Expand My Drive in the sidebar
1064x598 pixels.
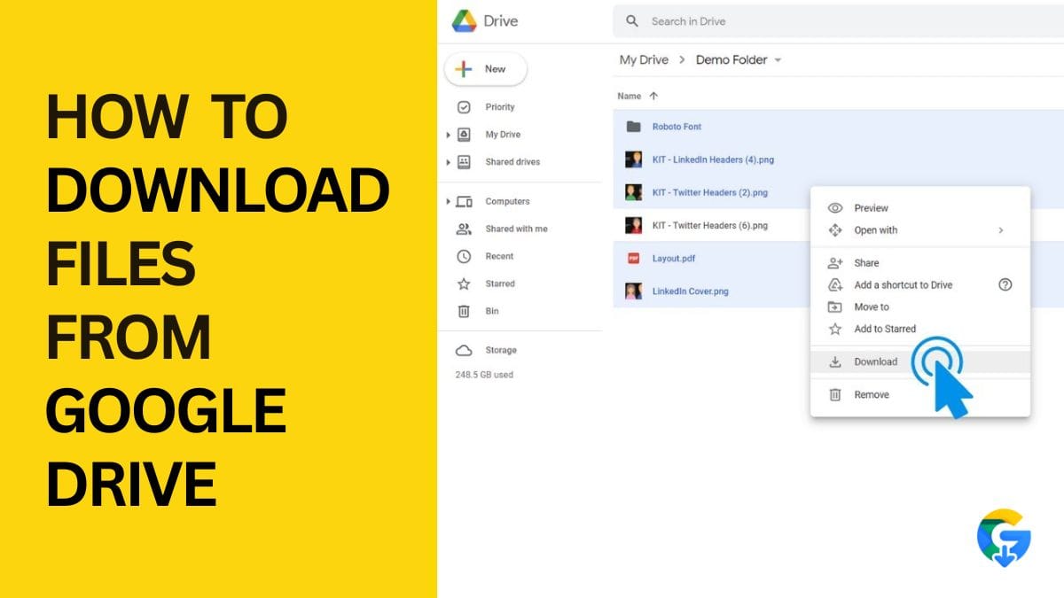[x=449, y=134]
